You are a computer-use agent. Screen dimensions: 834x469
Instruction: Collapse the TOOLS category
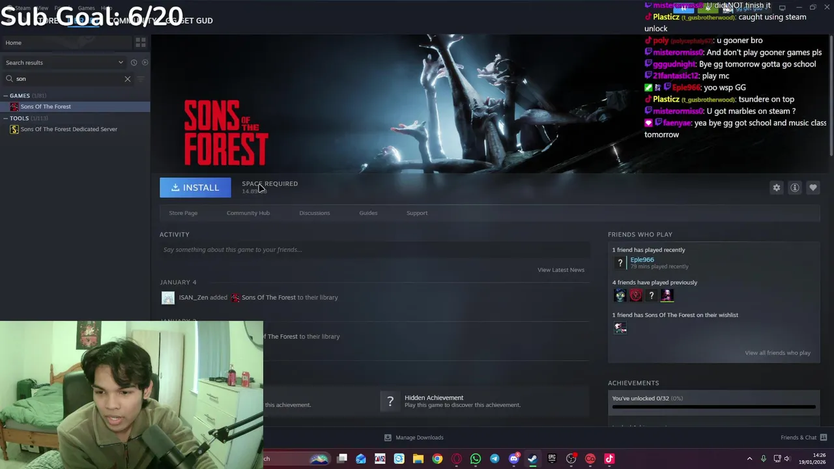[5, 119]
